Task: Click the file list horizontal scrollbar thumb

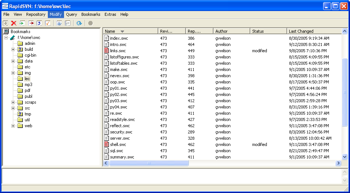Action: click(149, 163)
